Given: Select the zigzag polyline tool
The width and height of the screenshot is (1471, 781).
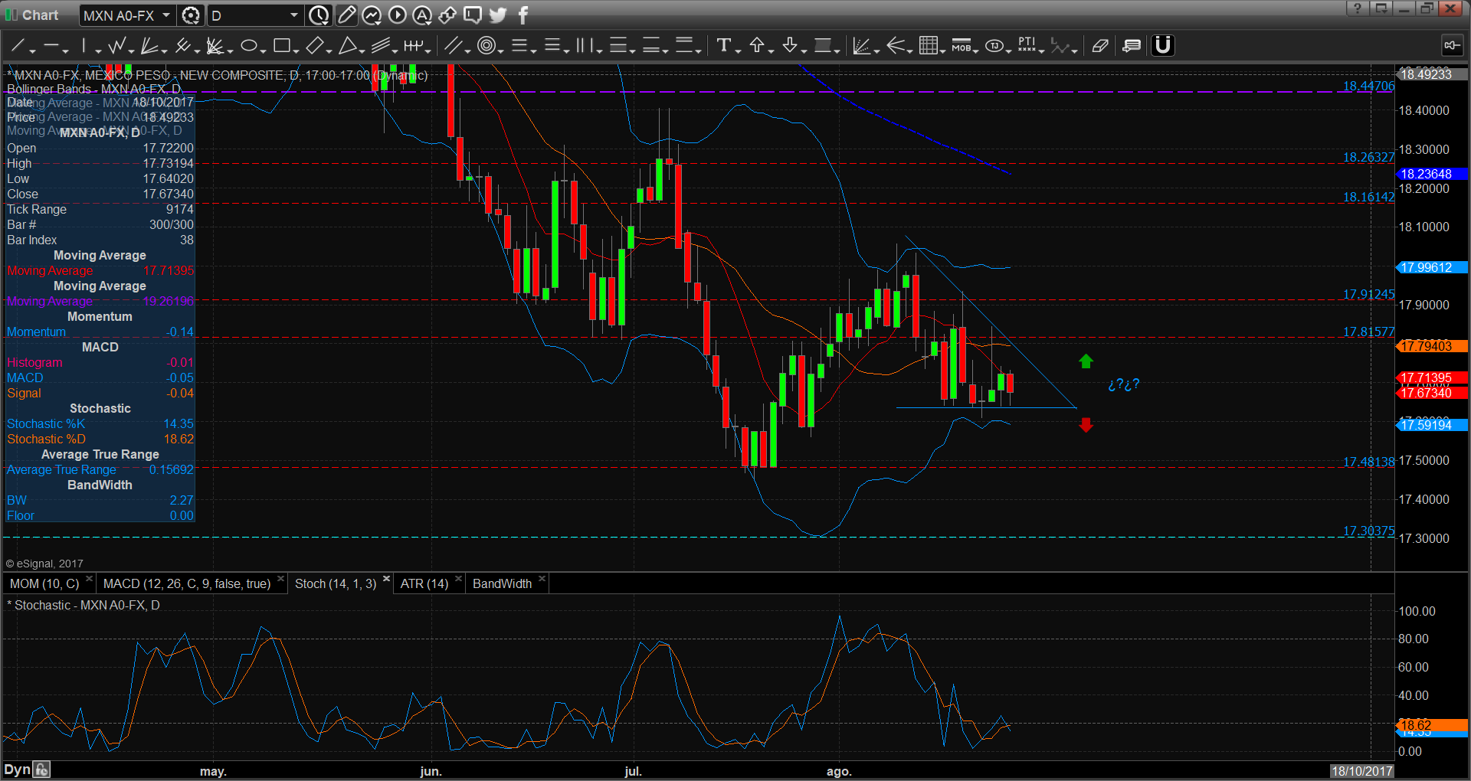Looking at the screenshot, I should click(116, 46).
